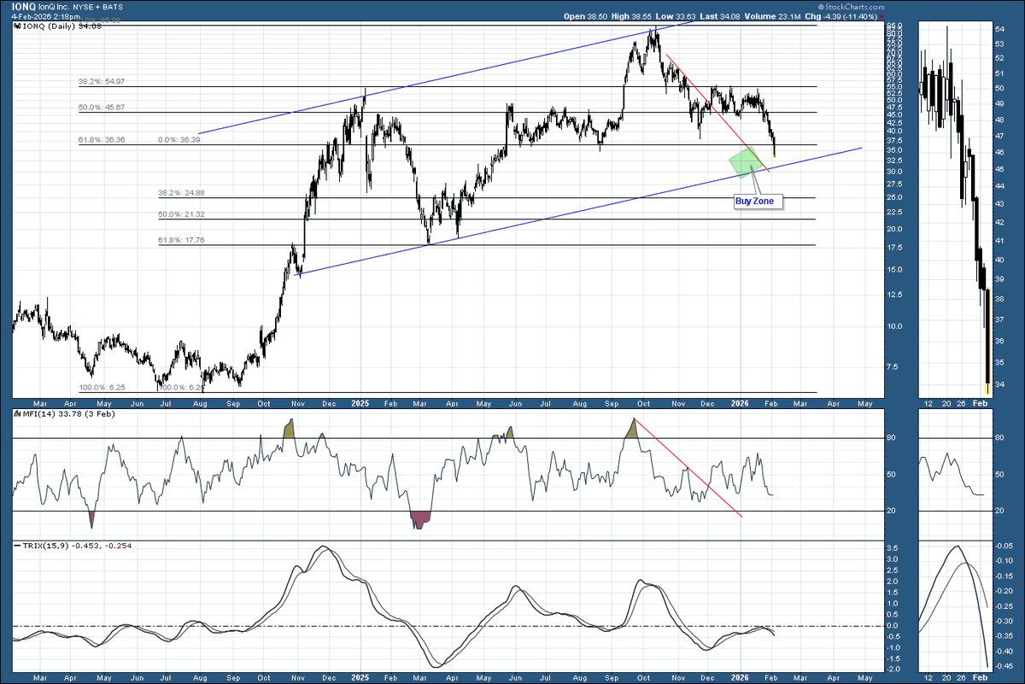The width and height of the screenshot is (1025, 684).
Task: Click the yellow highlighted last candle in zoom panel
Action: [x=987, y=342]
